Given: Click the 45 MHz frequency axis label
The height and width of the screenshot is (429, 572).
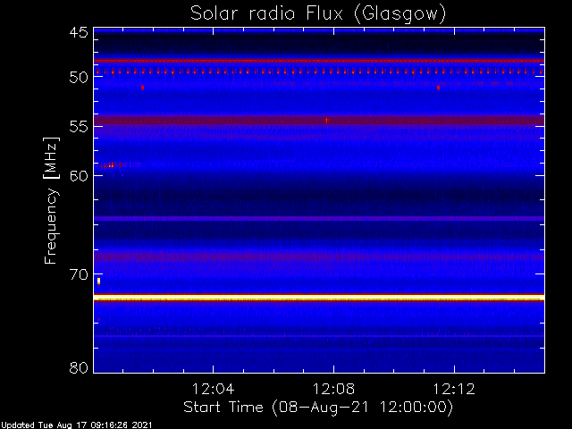Looking at the screenshot, I should click(79, 32).
